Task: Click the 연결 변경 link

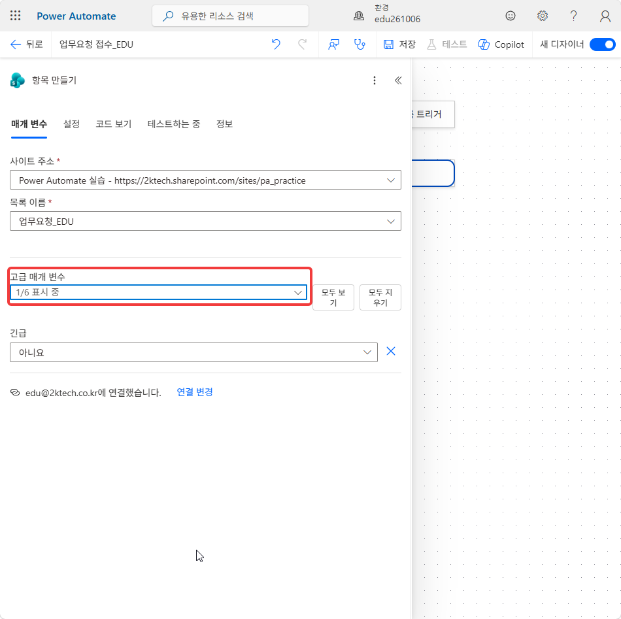Action: [194, 392]
